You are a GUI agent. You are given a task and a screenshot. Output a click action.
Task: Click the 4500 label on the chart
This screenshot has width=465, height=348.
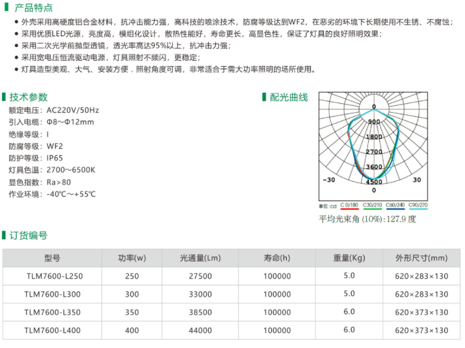(374, 182)
